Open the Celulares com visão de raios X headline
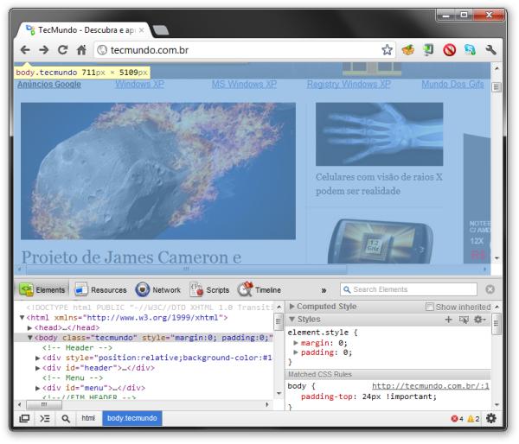This screenshot has width=519, height=444. pos(379,184)
